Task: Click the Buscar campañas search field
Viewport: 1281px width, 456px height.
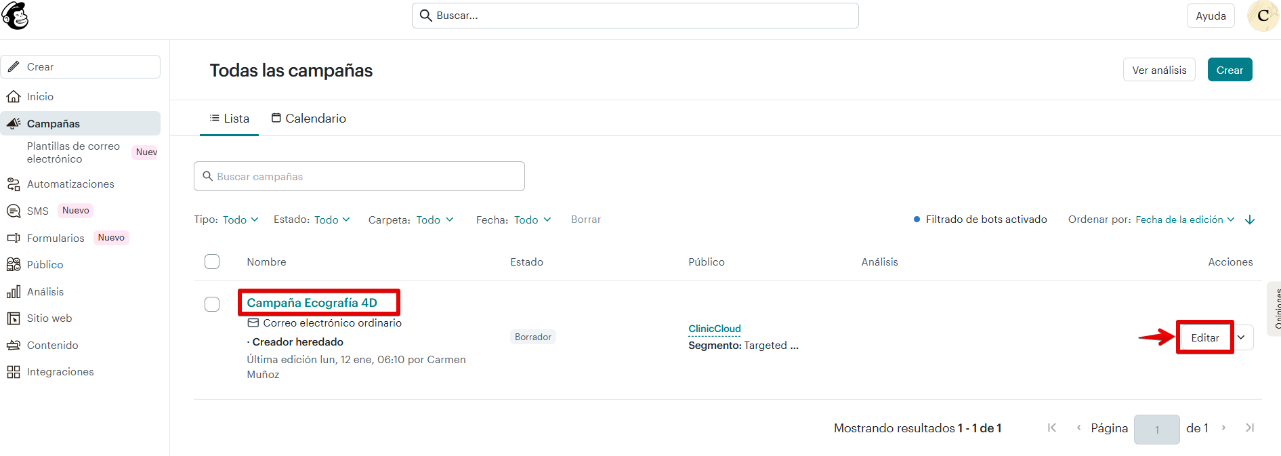Action: pos(359,176)
